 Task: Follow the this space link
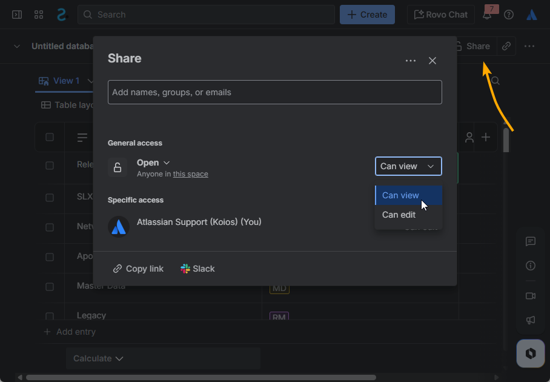click(190, 174)
